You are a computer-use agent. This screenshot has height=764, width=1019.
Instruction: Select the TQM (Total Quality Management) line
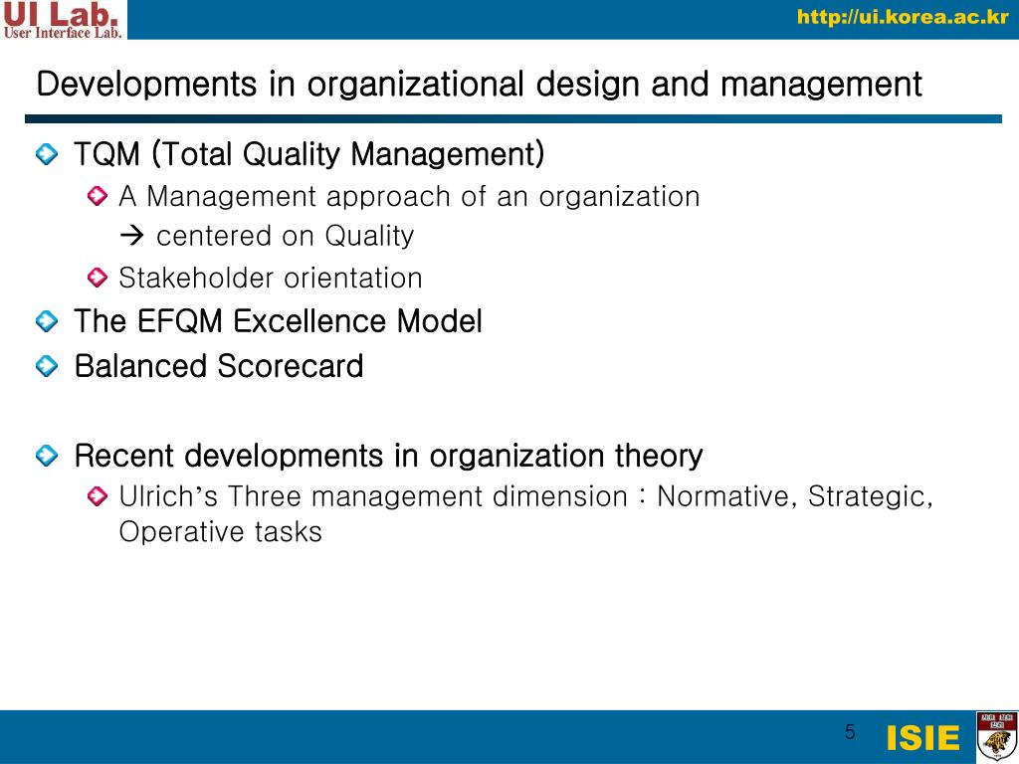click(309, 154)
